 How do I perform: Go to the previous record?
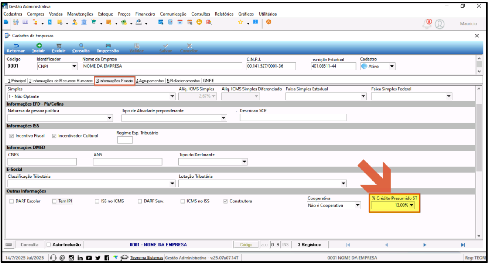pos(386,245)
